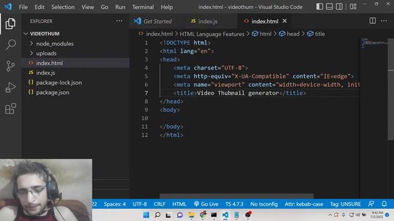
Task: Change language mode HTML
Action: [x=179, y=204]
